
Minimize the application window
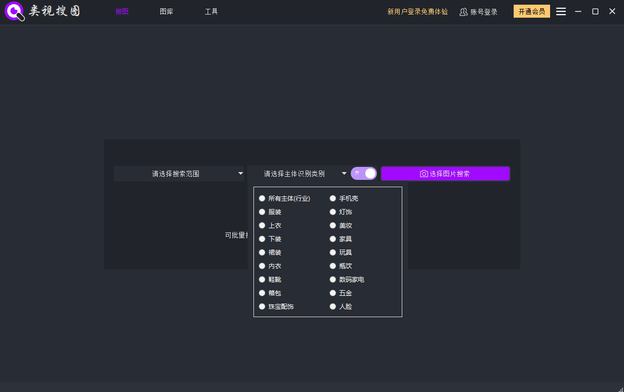pyautogui.click(x=578, y=11)
